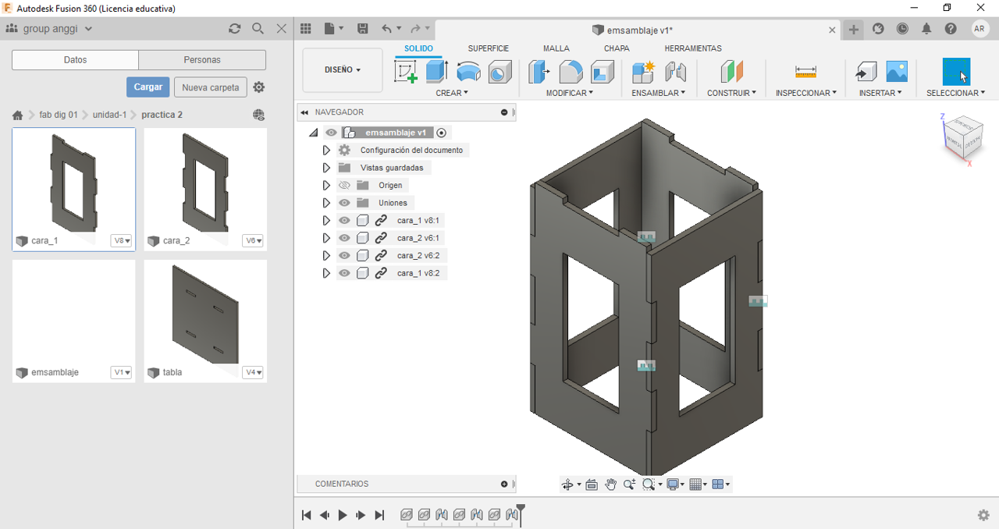The height and width of the screenshot is (529, 999).
Task: Click the Insert Canvas image icon
Action: point(897,72)
